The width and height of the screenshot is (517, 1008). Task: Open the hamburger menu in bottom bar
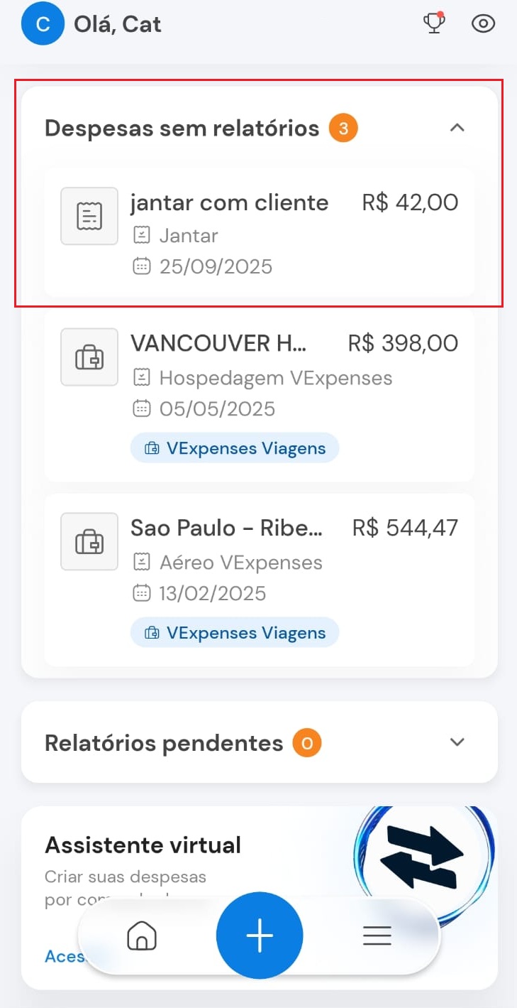[377, 936]
